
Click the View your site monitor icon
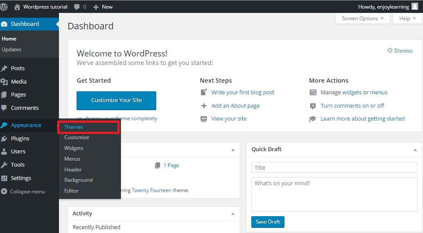(204, 119)
